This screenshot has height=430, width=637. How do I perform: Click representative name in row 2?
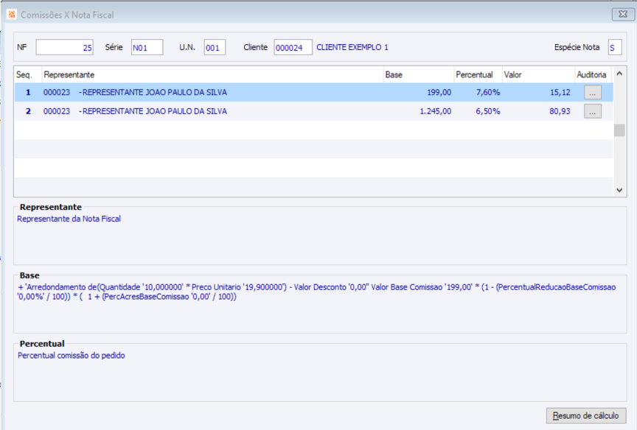tap(154, 111)
